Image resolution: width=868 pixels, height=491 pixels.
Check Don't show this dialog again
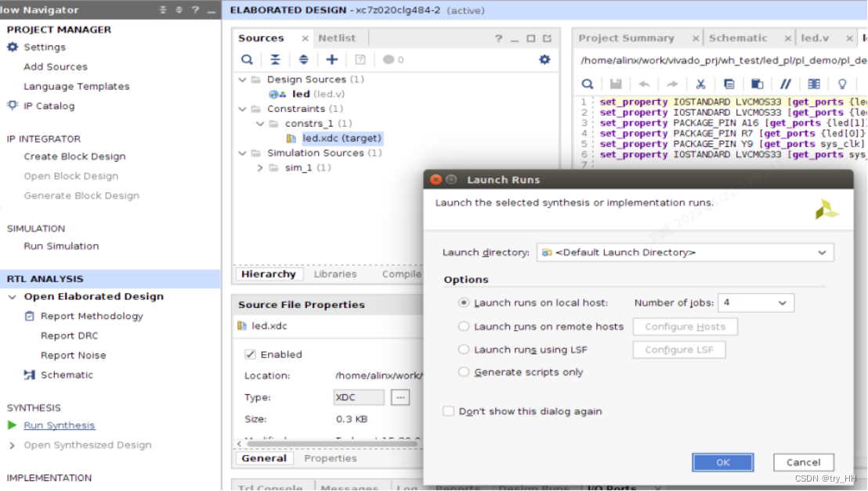[x=448, y=411]
